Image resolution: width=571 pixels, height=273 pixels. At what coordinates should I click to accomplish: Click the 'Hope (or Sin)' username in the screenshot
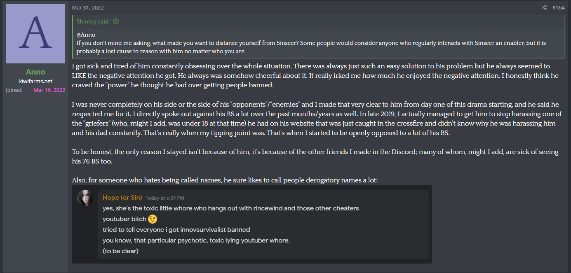(x=122, y=198)
